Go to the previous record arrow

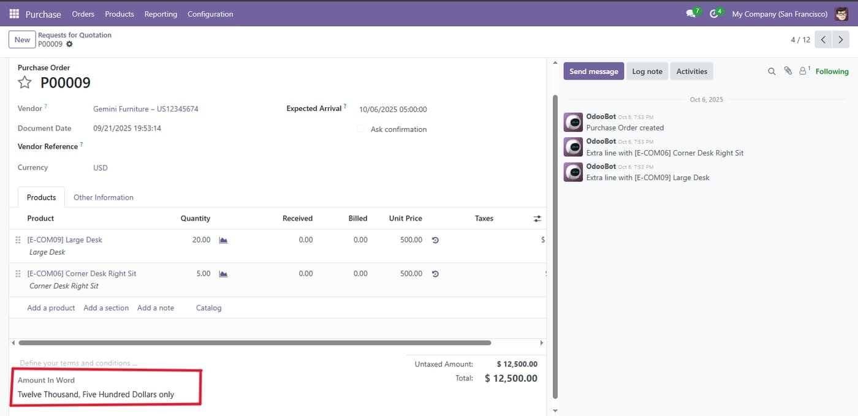click(823, 40)
